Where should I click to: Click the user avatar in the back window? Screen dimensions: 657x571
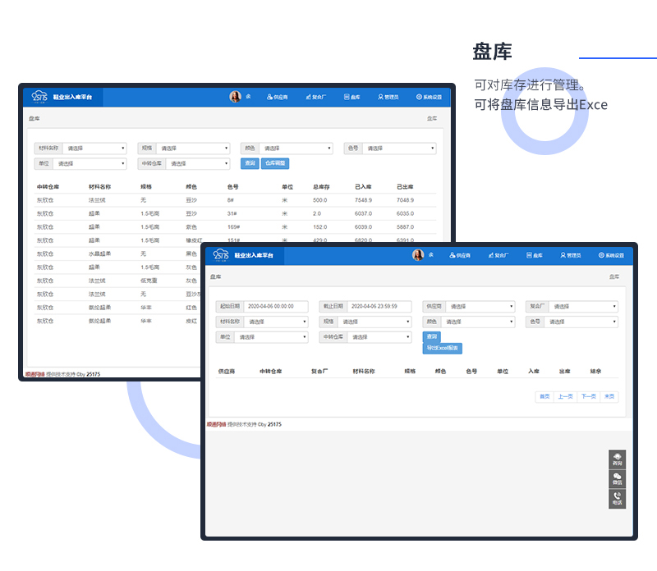tap(235, 97)
